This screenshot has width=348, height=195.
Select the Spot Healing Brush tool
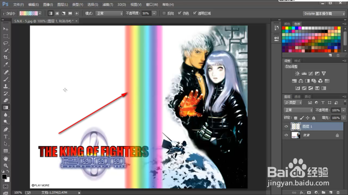6,72
